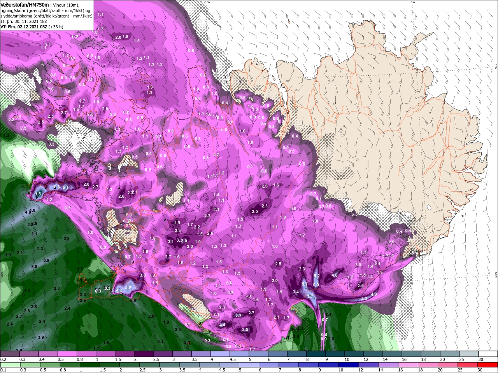Select bright pink swatch between 0.5 and 0.8, top legend

point(67,354)
